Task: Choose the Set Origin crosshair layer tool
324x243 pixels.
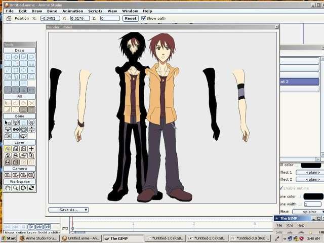Action: click(x=31, y=149)
